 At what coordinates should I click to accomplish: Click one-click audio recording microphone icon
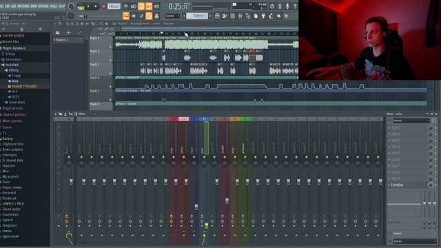tap(287, 6)
